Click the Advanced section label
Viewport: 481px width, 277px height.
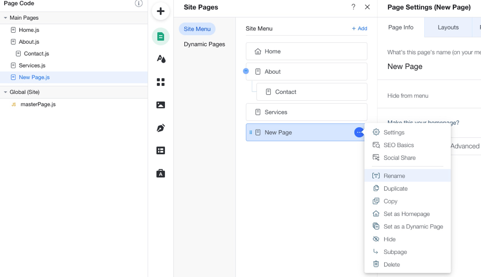[465, 146]
